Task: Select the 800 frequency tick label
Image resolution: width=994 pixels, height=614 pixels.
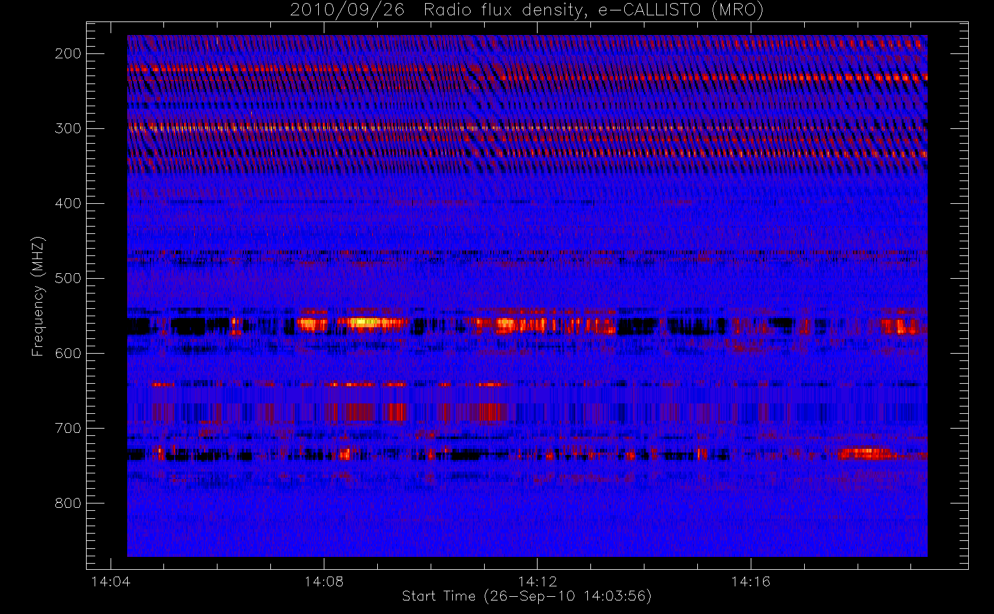Action: [68, 503]
